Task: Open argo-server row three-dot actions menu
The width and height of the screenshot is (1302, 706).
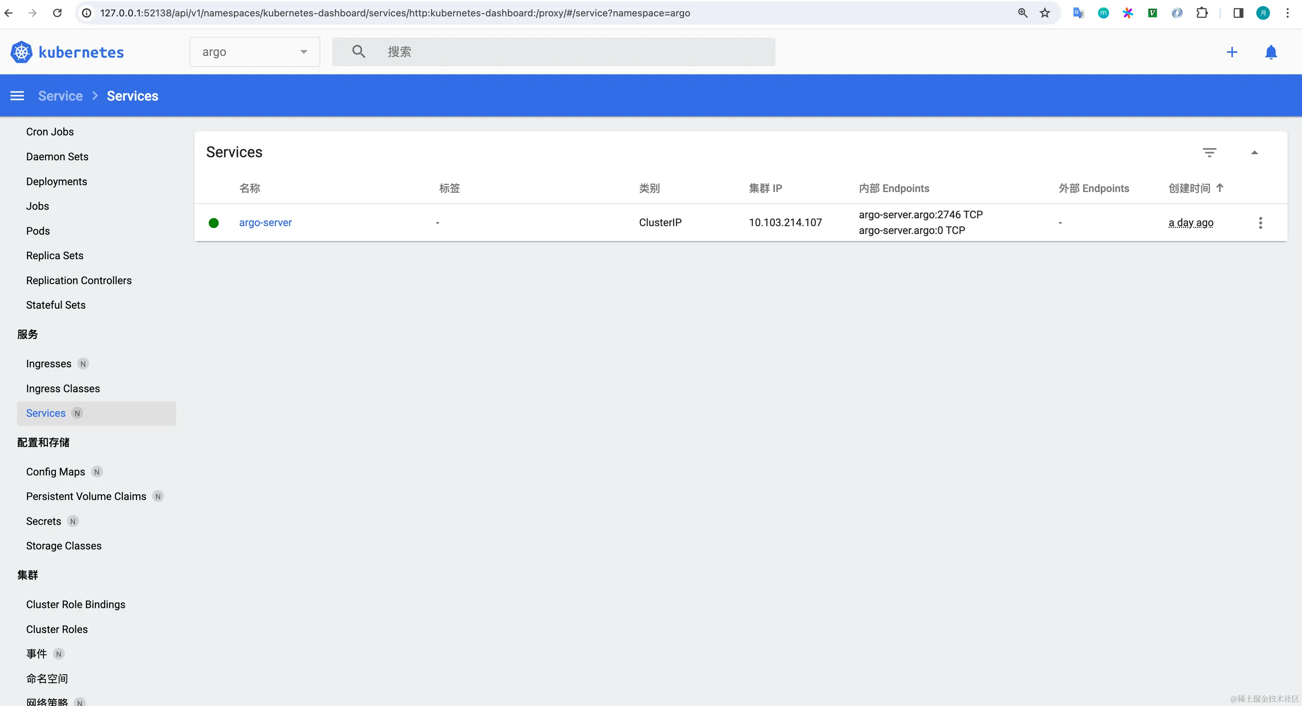Action: coord(1261,223)
